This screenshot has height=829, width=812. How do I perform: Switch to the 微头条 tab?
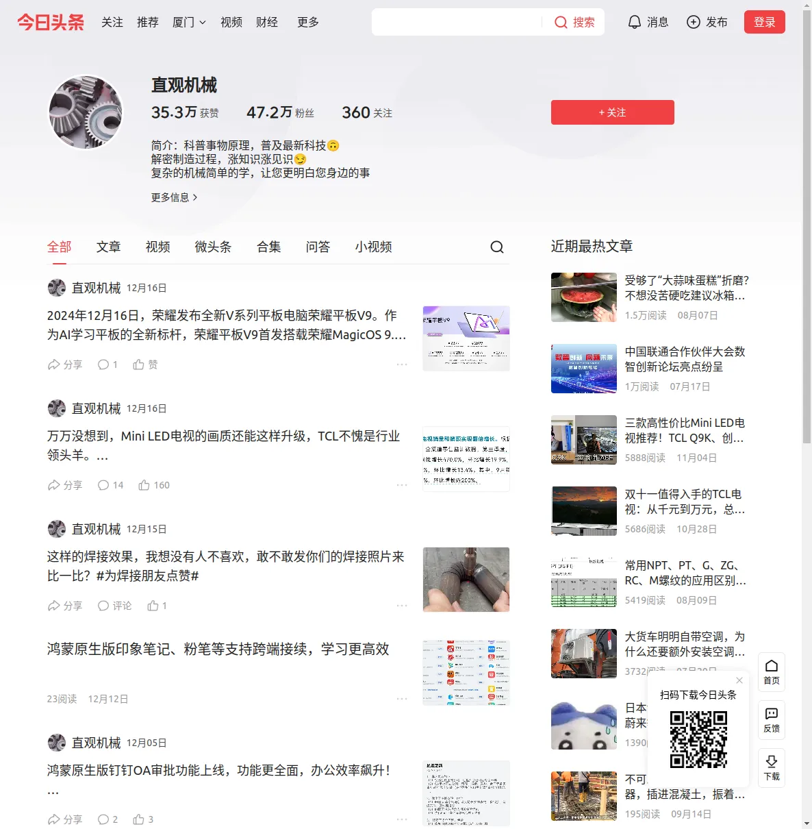click(x=213, y=247)
